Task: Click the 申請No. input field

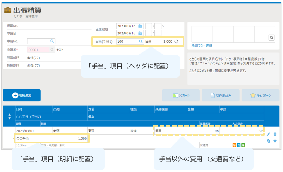Action: tap(38, 40)
